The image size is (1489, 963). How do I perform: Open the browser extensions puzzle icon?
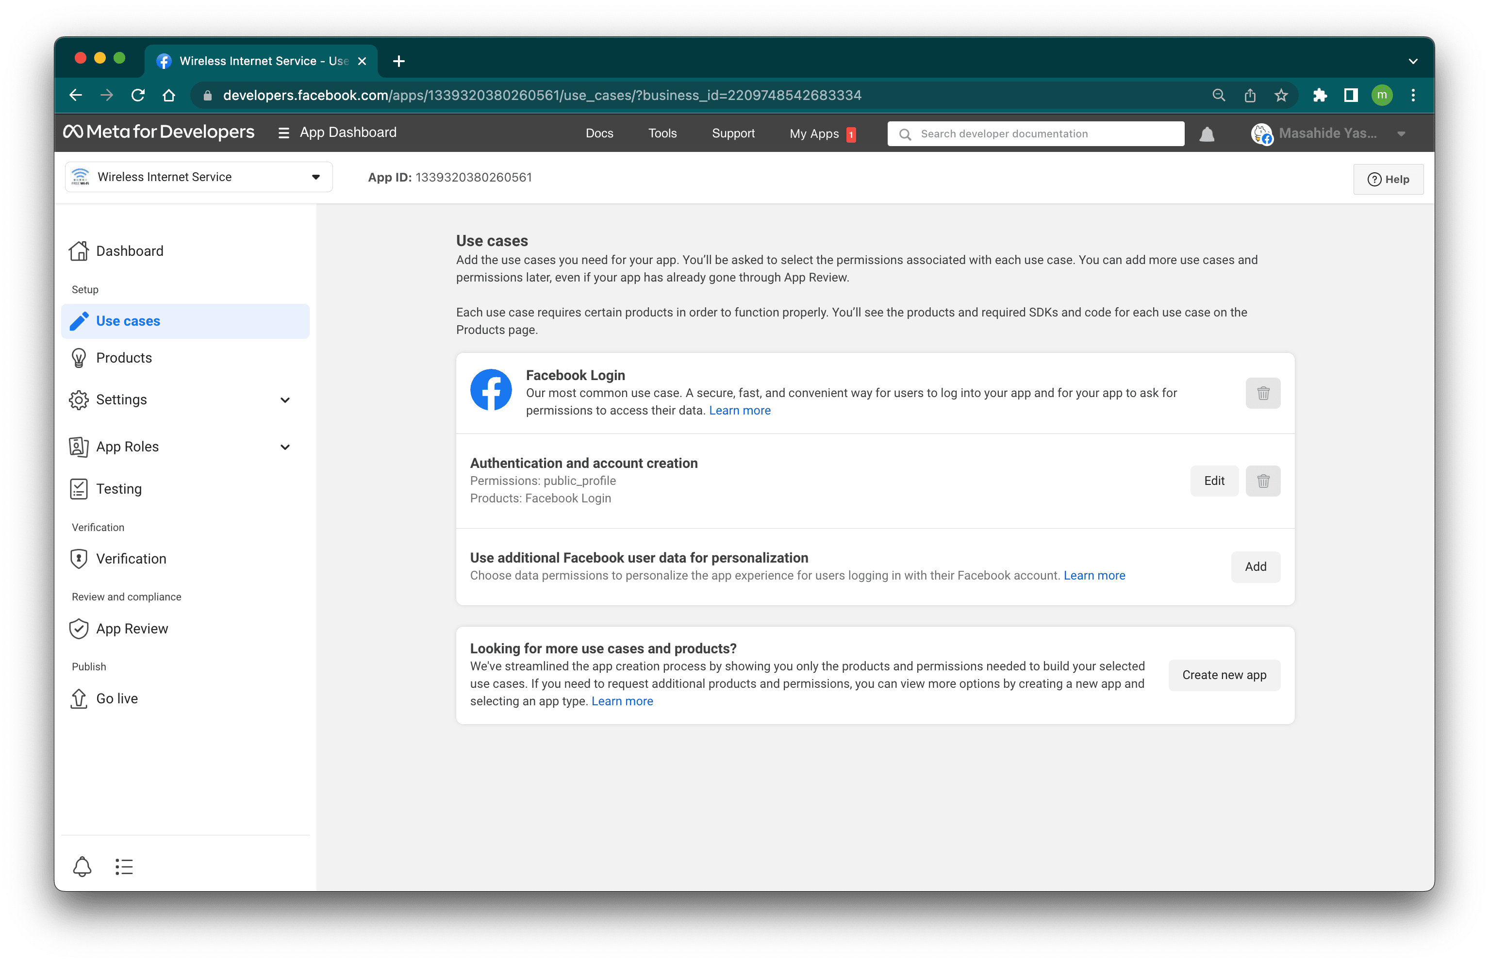(1320, 95)
